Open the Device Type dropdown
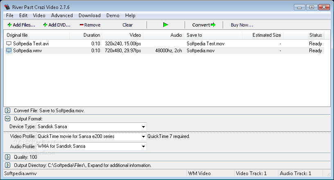The image size is (334, 180). tap(143, 127)
